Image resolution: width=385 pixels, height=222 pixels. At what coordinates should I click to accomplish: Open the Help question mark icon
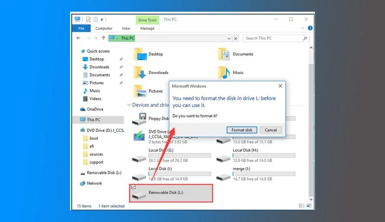[310, 28]
